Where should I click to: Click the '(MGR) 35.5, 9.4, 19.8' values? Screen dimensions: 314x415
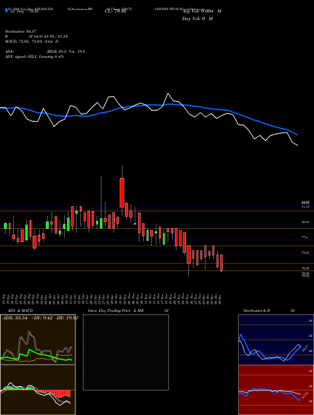pos(65,52)
